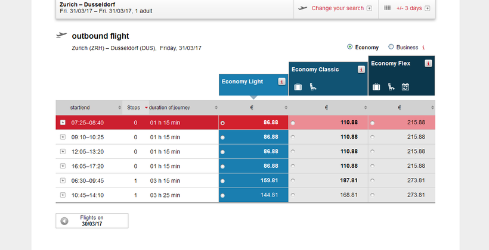
Task: Select the Economy class radio button
Action: (349, 47)
